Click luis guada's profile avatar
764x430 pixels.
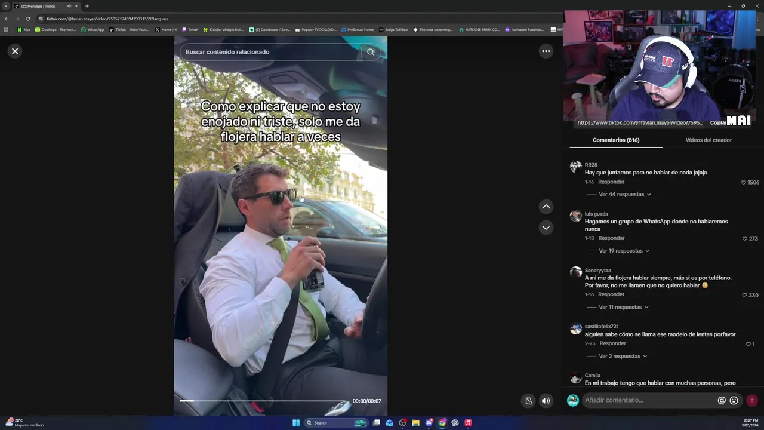coord(575,216)
